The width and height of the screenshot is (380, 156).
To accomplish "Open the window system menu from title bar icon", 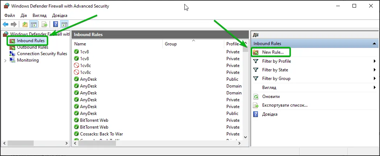I will (x=7, y=6).
